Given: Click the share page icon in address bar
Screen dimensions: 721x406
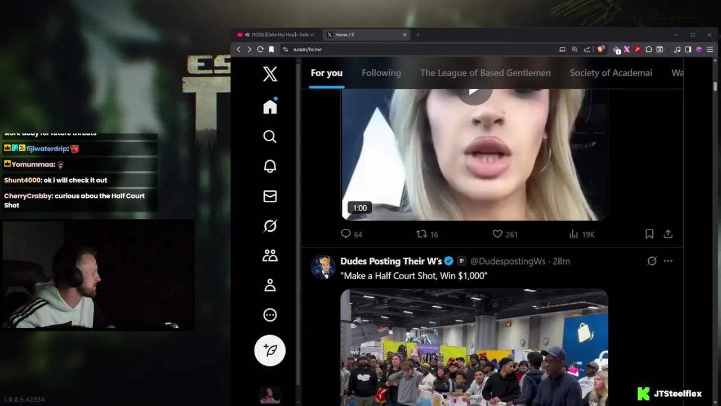Looking at the screenshot, I should click(587, 50).
